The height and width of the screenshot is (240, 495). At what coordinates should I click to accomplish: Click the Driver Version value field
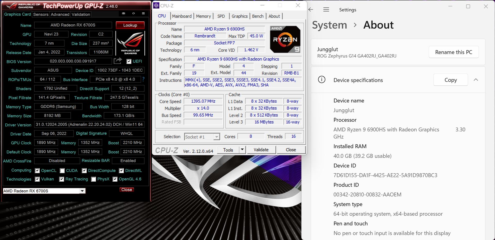[x=89, y=125]
